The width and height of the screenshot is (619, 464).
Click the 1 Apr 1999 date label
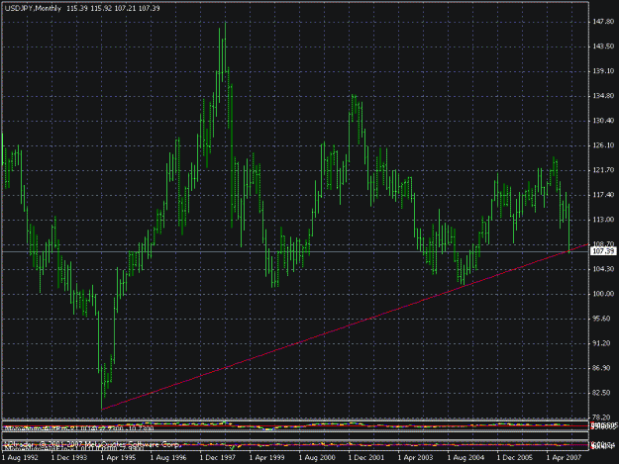(266, 458)
